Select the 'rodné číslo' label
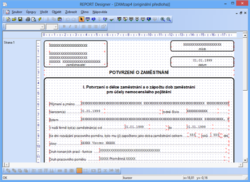Image resolution: width=250 pixels, height=182 pixels. click(x=171, y=112)
